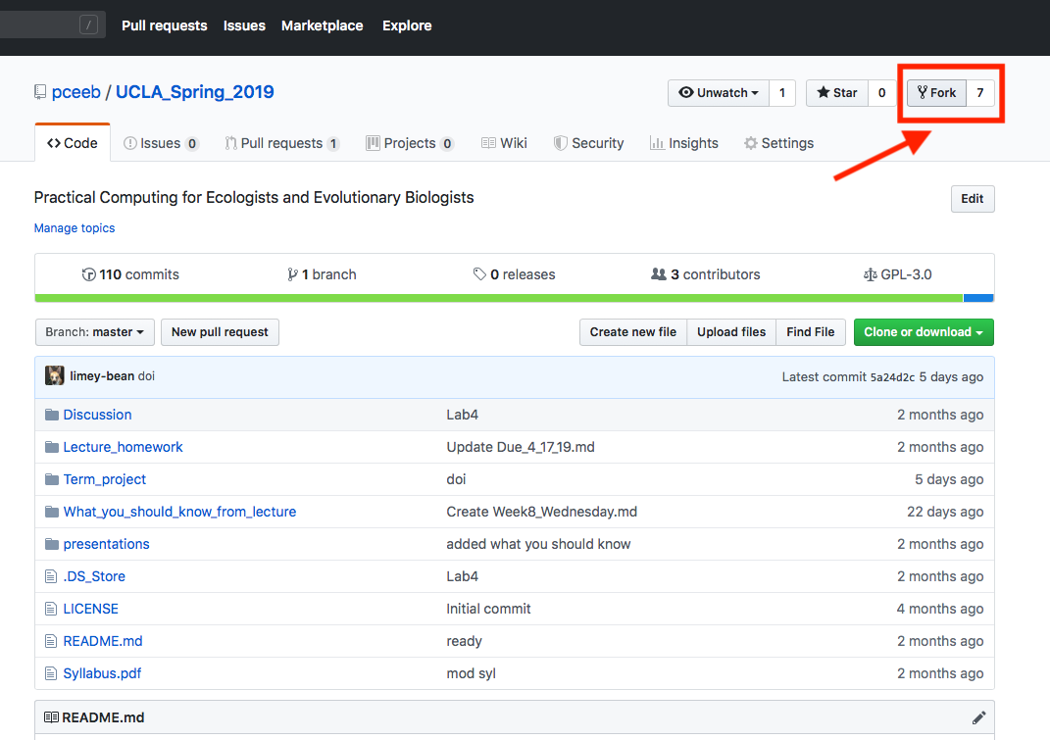Click Upload files button
The width and height of the screenshot is (1050, 740).
(x=731, y=332)
